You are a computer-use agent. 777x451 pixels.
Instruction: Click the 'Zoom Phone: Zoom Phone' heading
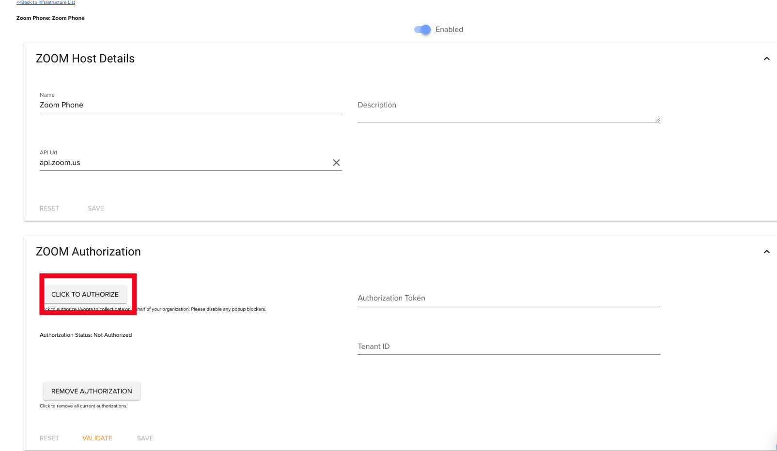pos(50,18)
